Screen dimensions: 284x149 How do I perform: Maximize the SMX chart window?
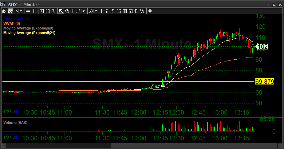(274, 5)
